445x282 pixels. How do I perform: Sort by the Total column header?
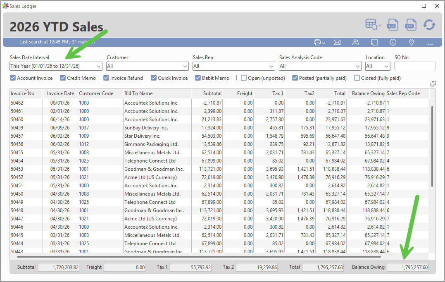[331, 93]
